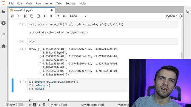Paste cell from clipboard
The width and height of the screenshot is (191, 107).
point(38,16)
